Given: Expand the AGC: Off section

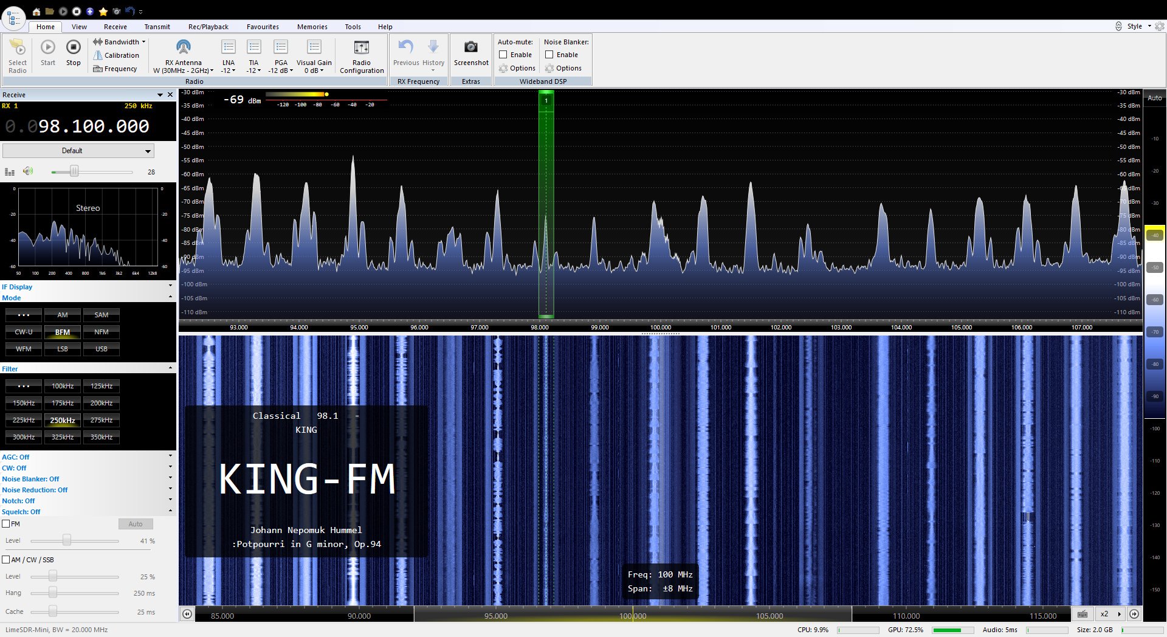Looking at the screenshot, I should coord(88,457).
